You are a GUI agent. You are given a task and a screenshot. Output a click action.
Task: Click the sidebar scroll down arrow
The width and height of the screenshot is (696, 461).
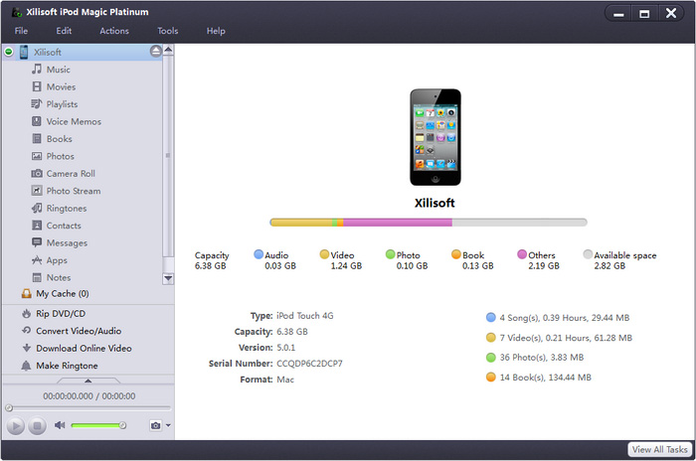click(x=168, y=278)
